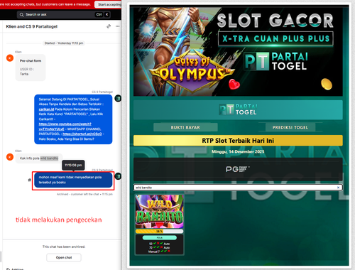This screenshot has height=270, width=355.
Task: Click the 'mohon maaf kami tidak menyediakan pola' reply
Action: (73, 180)
